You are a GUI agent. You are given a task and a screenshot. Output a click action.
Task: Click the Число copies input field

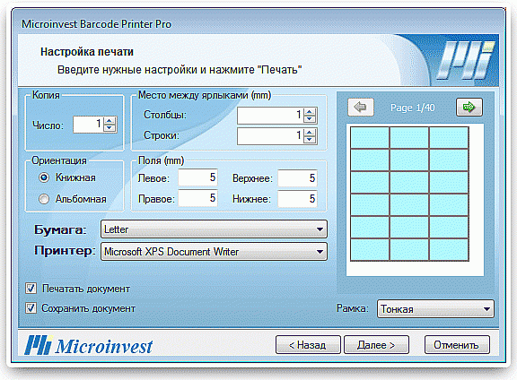point(88,125)
